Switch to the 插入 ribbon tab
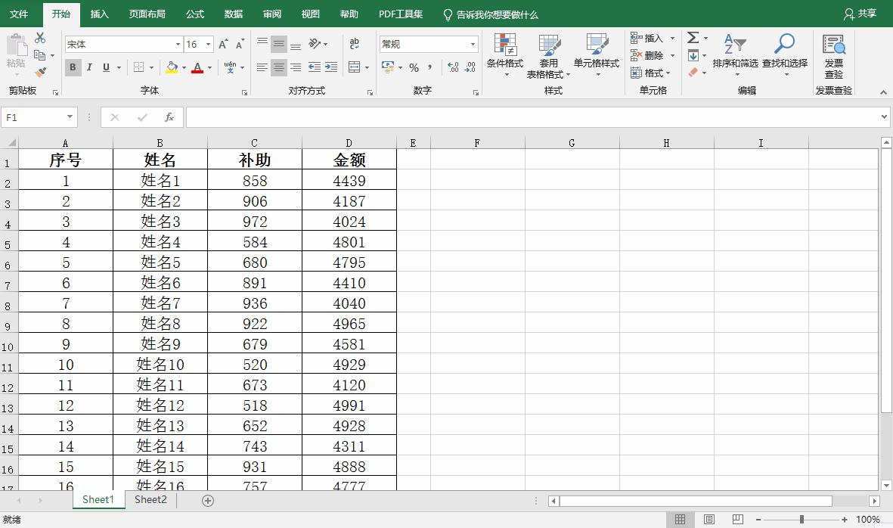Viewport: 893px width, 528px height. [101, 14]
